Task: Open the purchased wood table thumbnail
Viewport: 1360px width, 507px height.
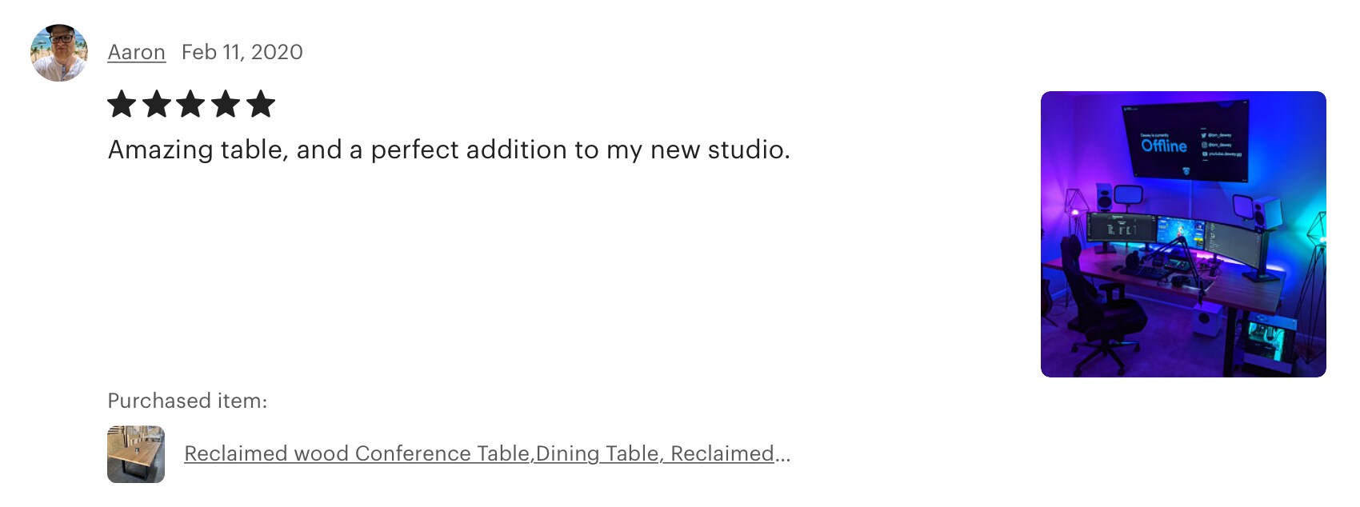Action: tap(136, 454)
